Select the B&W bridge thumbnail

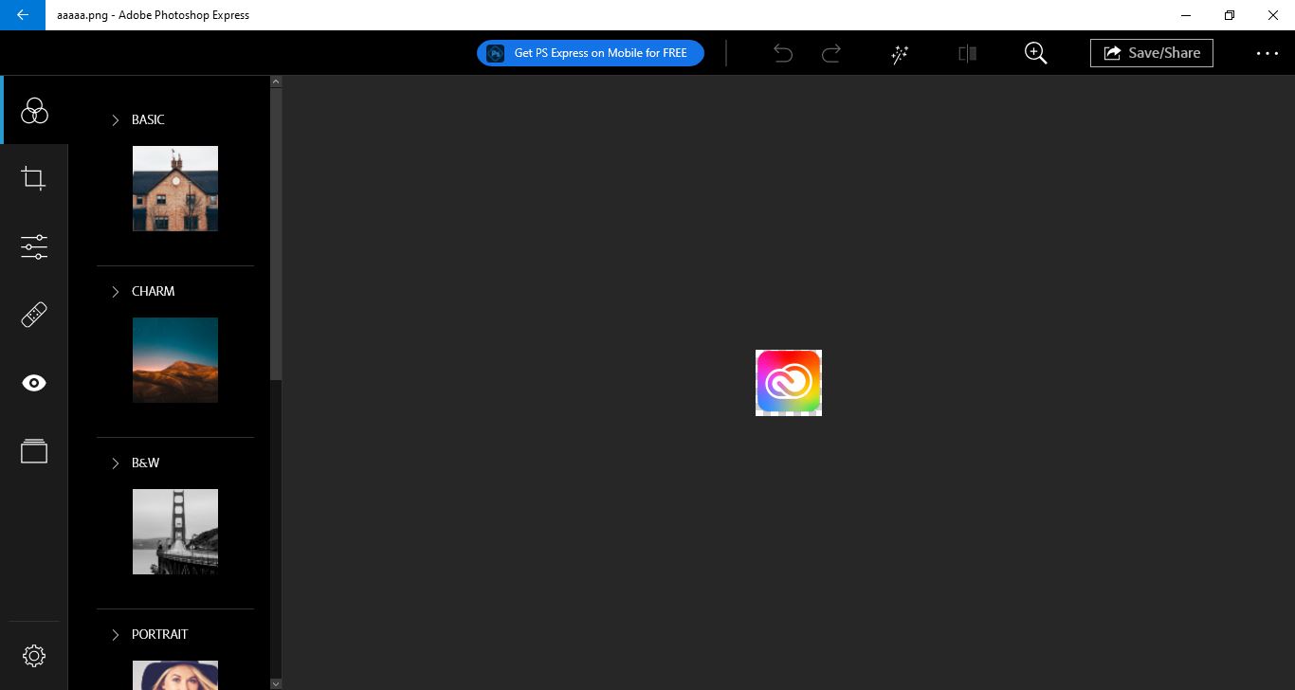tap(175, 532)
